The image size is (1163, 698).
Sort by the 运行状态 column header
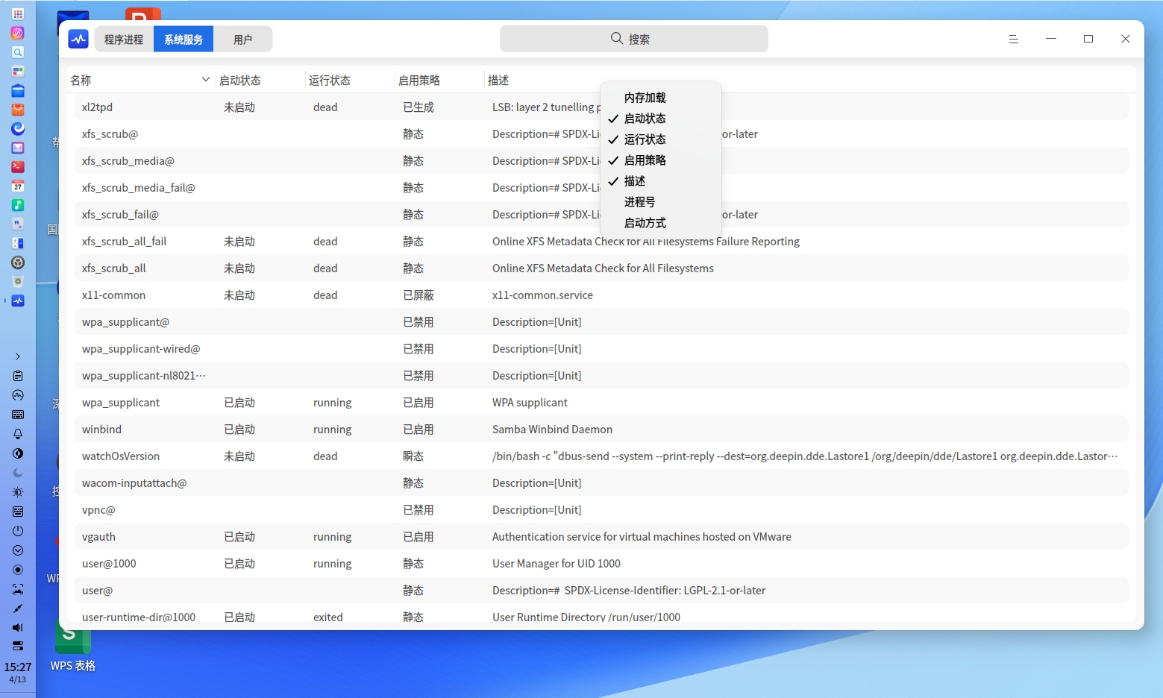pyautogui.click(x=351, y=80)
